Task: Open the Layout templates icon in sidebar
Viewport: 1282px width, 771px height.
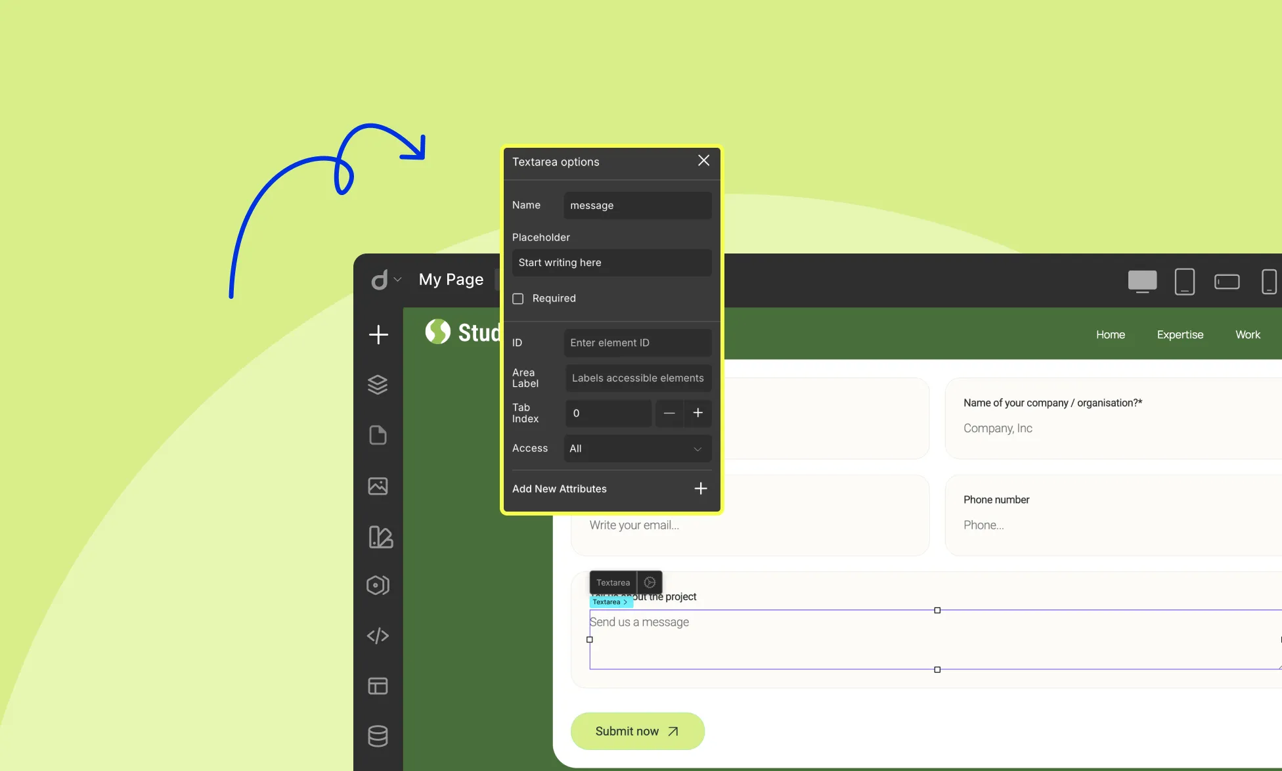Action: (378, 686)
